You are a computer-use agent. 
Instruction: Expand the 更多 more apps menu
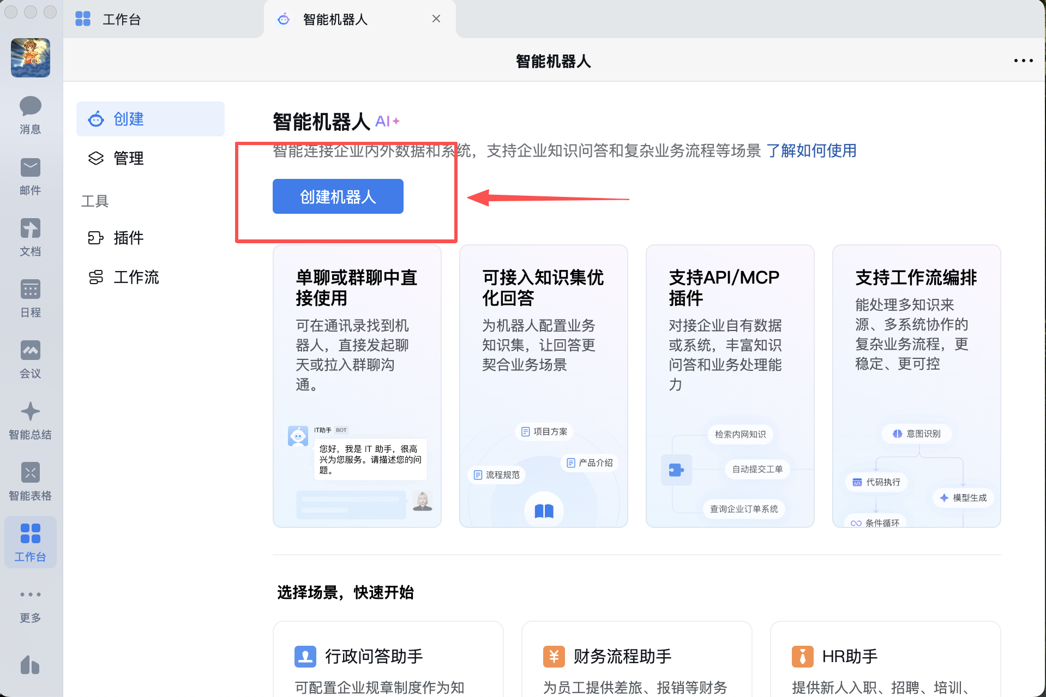click(x=31, y=603)
